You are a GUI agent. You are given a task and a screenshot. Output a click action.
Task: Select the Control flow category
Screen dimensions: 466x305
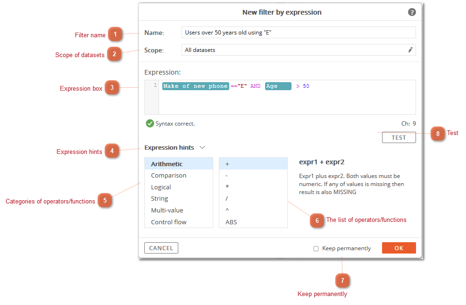179,222
